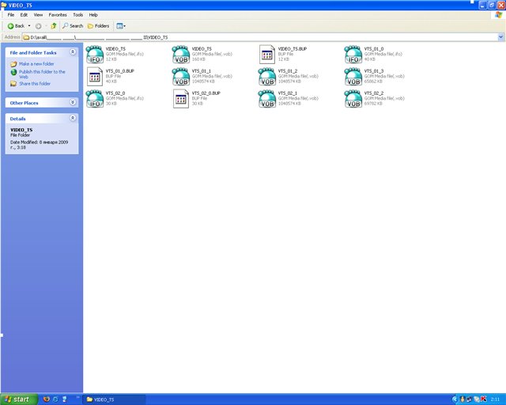506x405 pixels.
Task: Open the Help menu
Action: point(93,15)
